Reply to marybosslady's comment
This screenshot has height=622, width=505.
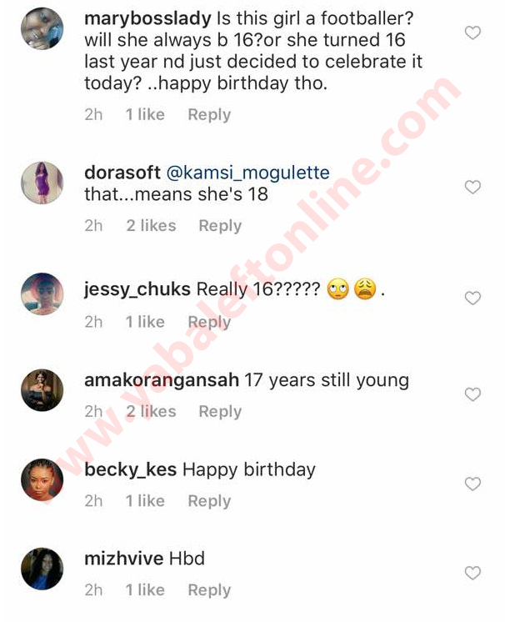tap(209, 114)
